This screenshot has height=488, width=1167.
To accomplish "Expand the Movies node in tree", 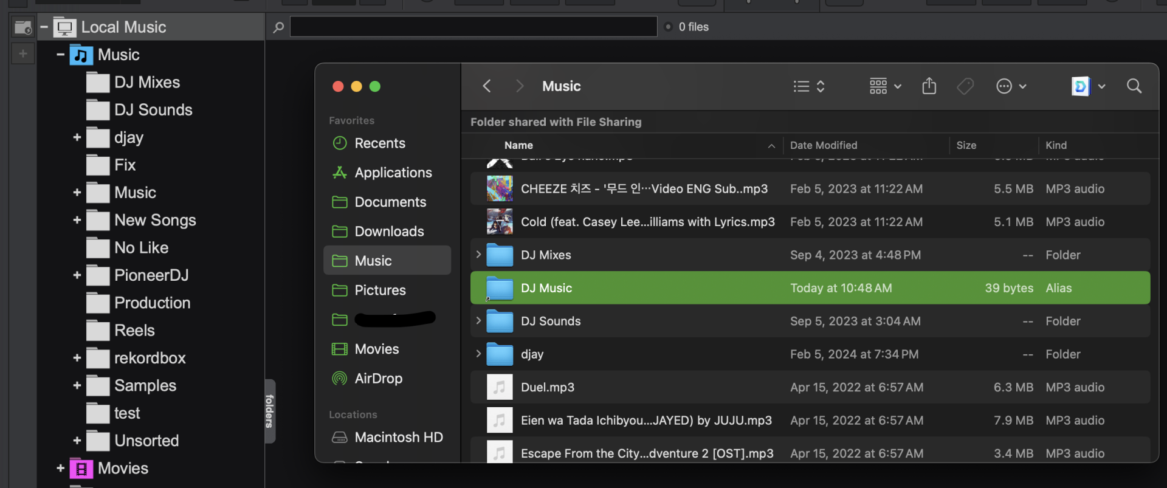I will point(60,468).
